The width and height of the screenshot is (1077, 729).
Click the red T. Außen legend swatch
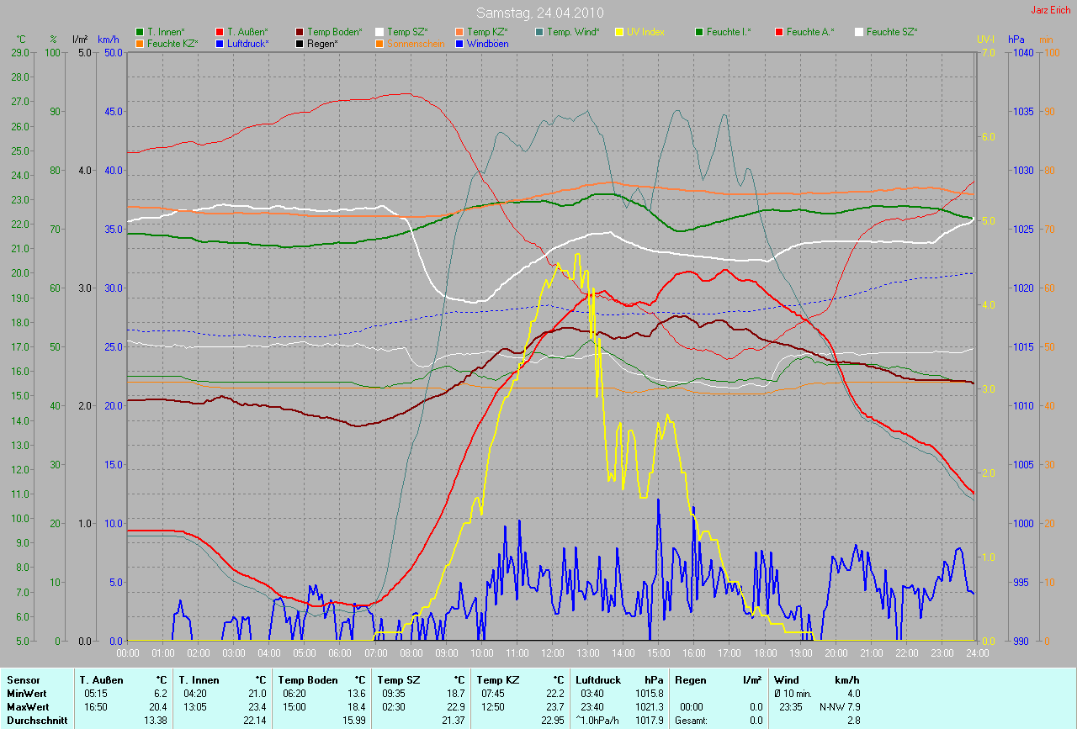[x=220, y=32]
